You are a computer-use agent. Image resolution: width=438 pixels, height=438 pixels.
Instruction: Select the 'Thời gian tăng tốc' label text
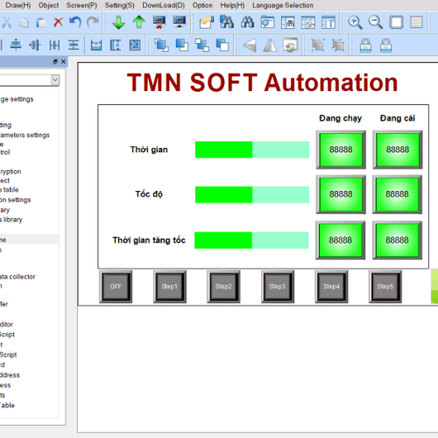149,240
